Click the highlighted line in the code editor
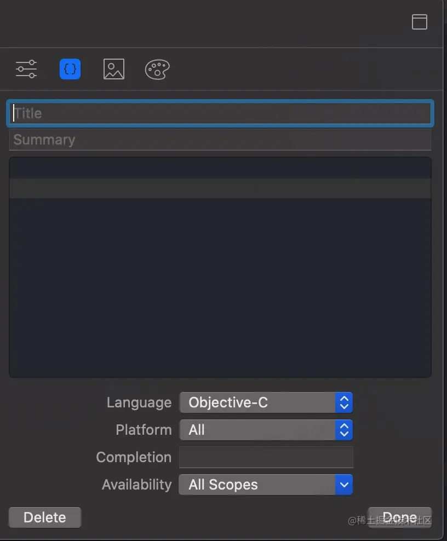Screen dimensions: 447x541 point(220,188)
